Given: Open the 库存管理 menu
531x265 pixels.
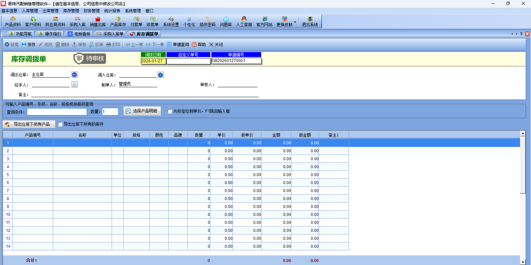Looking at the screenshot, I should click(x=71, y=11).
